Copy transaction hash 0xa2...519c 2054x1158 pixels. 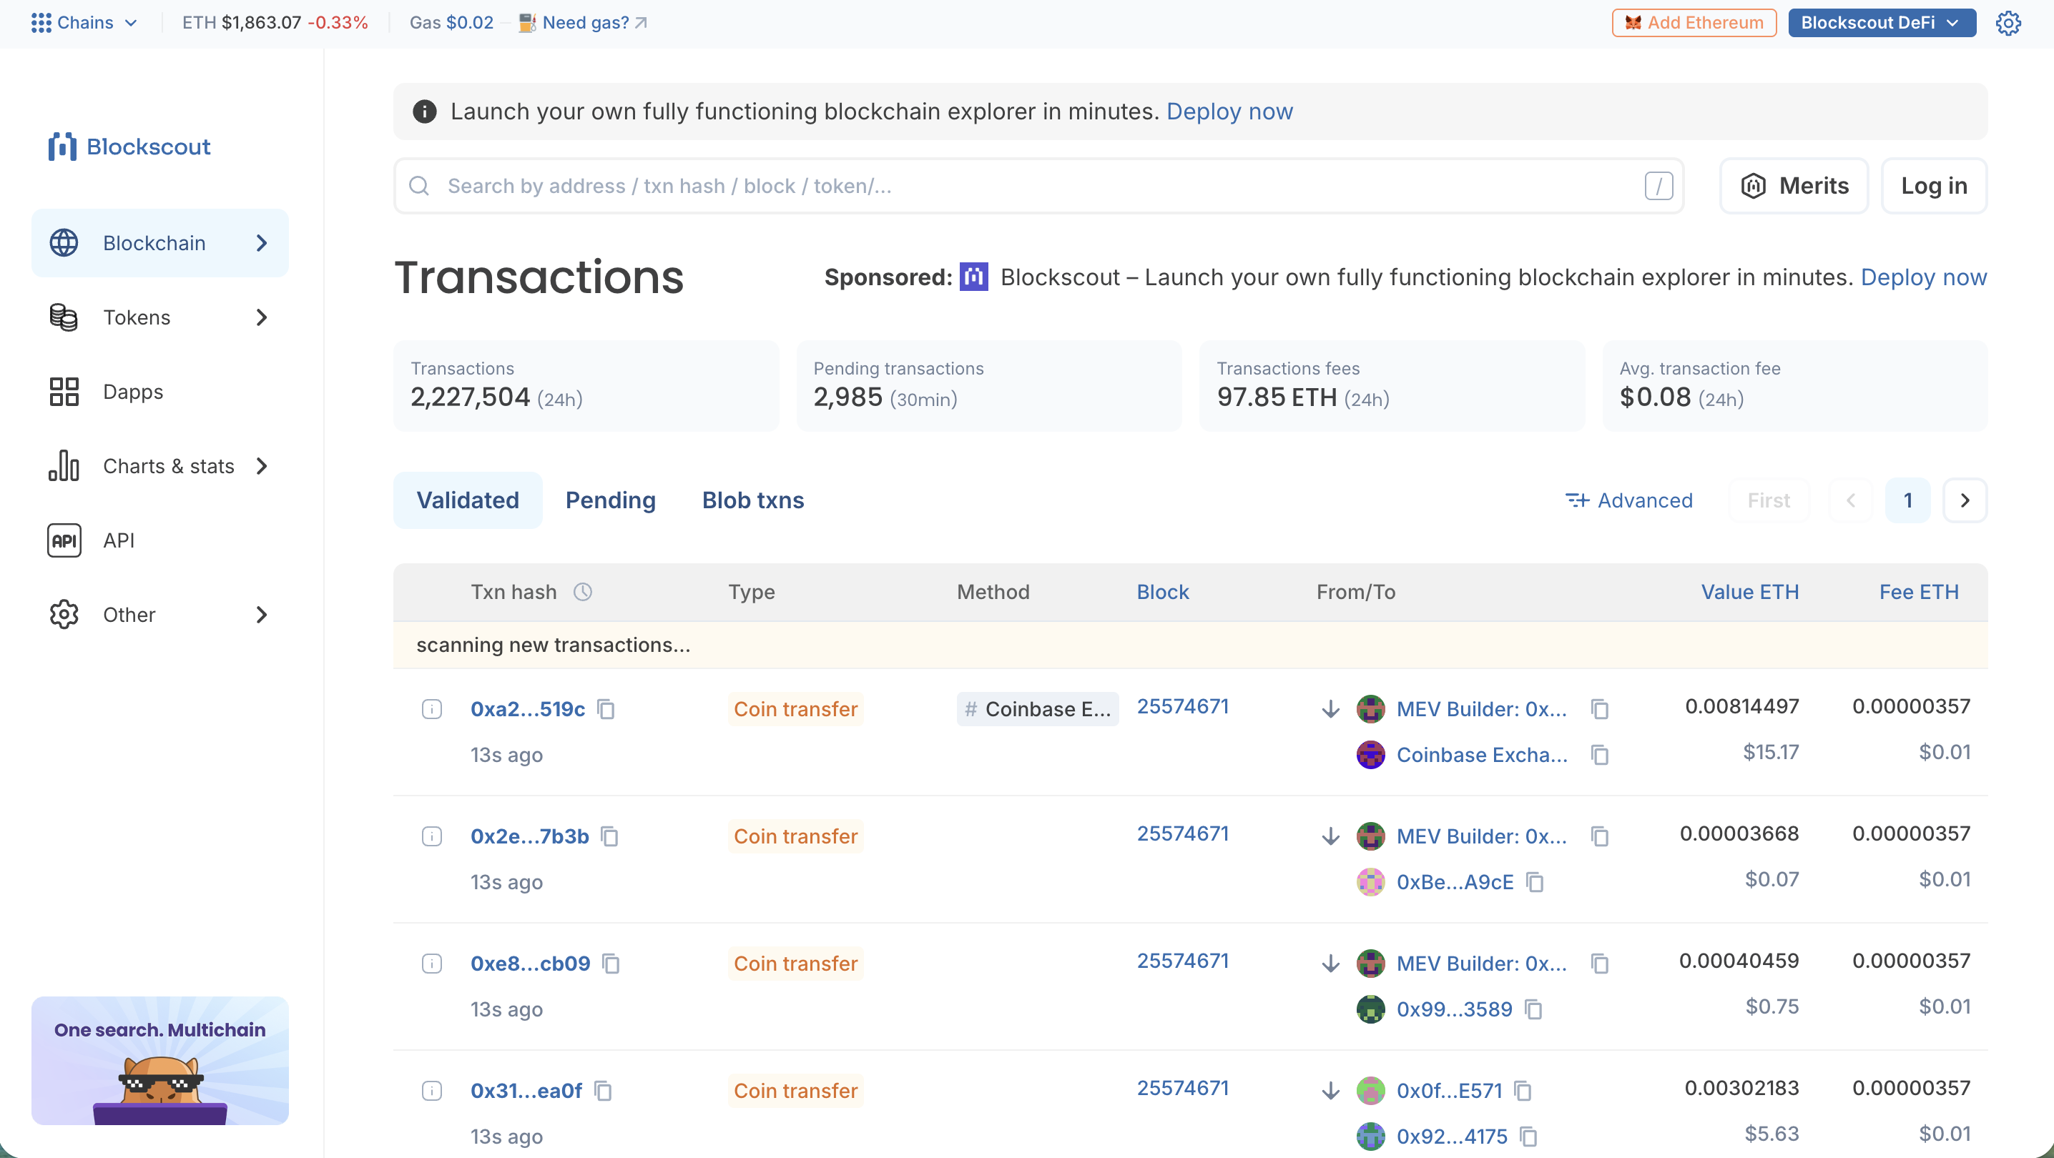tap(606, 708)
